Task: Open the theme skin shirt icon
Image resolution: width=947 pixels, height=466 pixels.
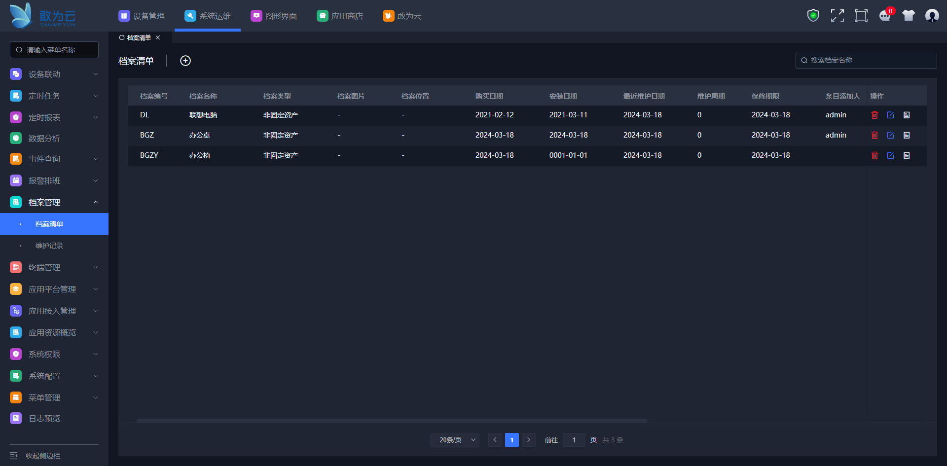Action: tap(908, 16)
